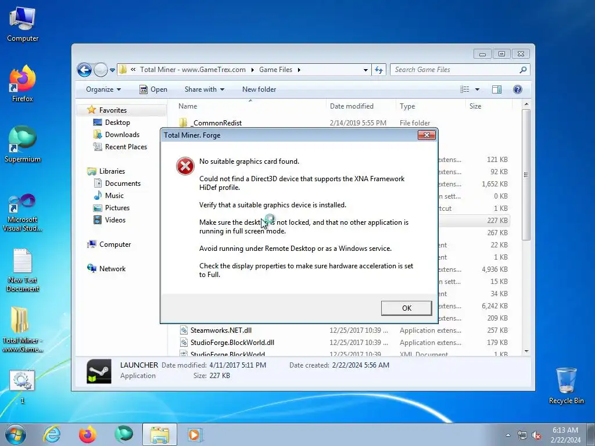
Task: Expand the arrow after Total Miner breadcrumb
Action: [x=252, y=70]
